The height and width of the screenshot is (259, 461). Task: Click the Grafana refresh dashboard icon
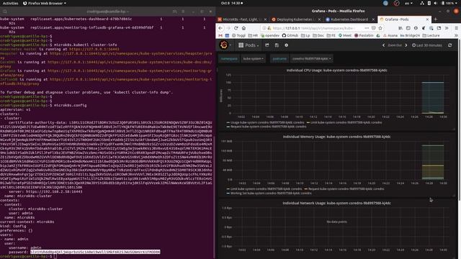point(449,45)
